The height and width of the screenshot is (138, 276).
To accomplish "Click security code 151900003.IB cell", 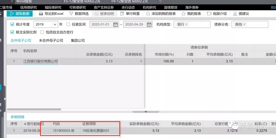I will pos(64,131).
